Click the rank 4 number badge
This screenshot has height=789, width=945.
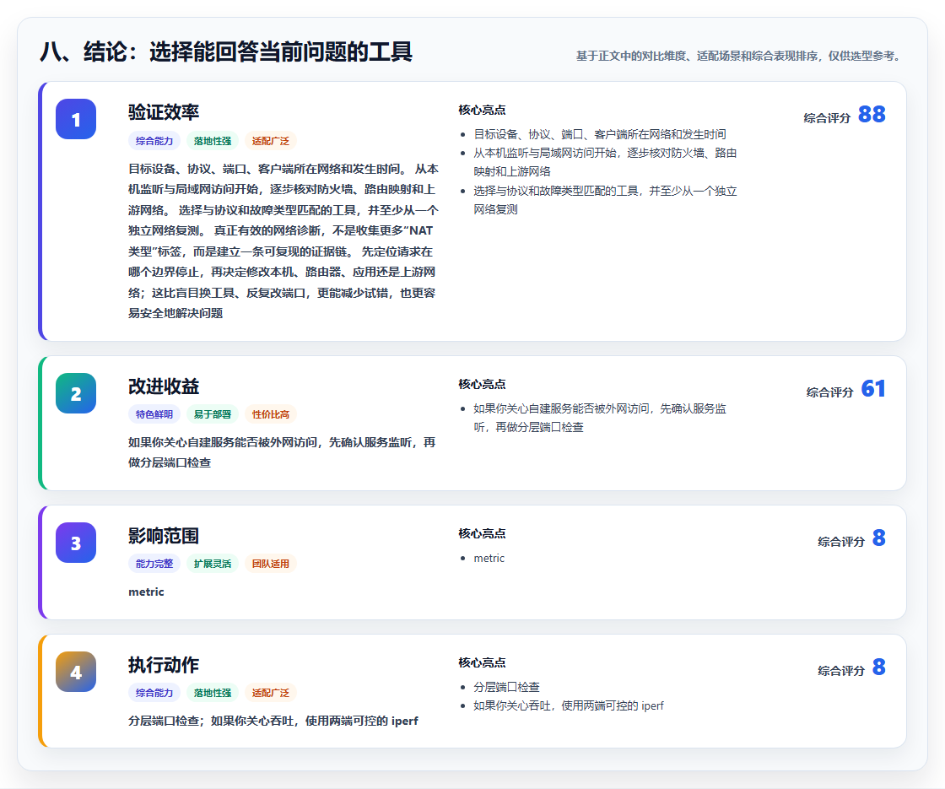76,672
